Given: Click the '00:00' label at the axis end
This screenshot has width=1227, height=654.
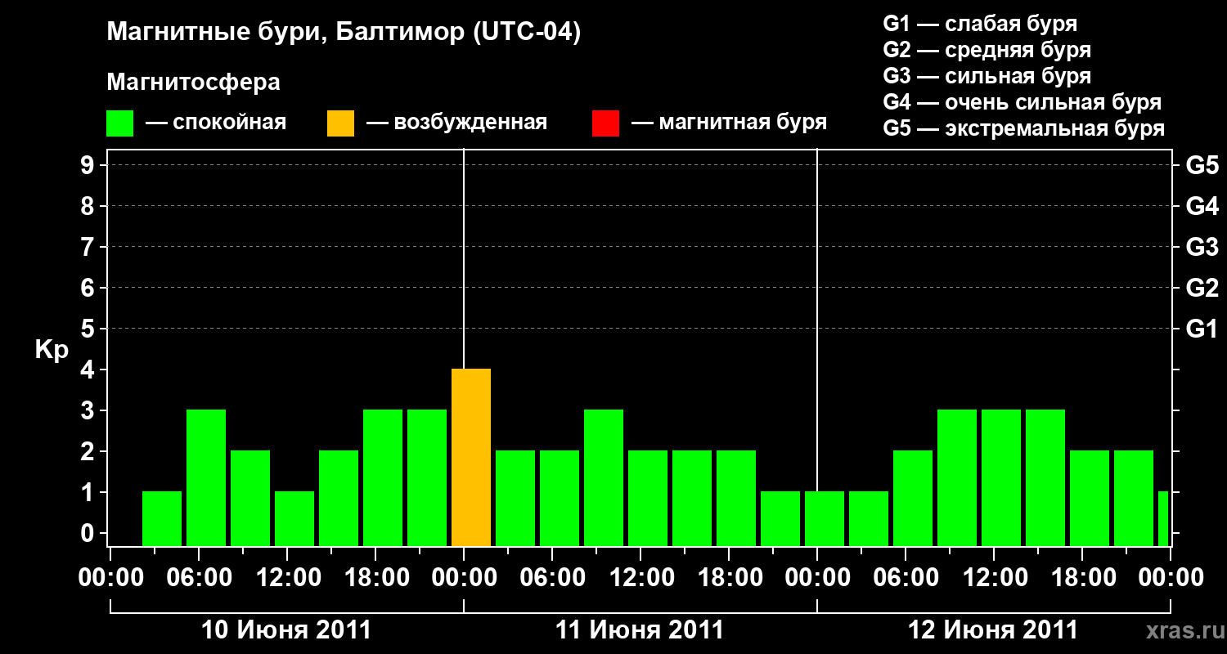Looking at the screenshot, I should click(1171, 578).
